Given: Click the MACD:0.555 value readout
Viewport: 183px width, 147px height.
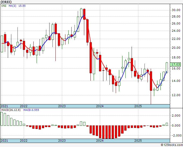Looking at the screenshot, I should point(31,110).
